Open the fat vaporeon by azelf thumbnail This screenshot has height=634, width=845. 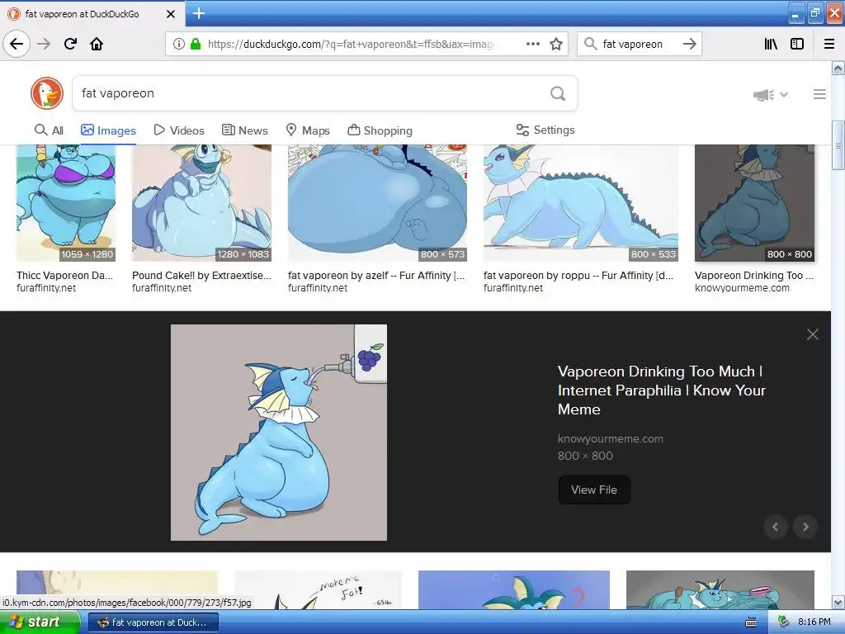[377, 203]
